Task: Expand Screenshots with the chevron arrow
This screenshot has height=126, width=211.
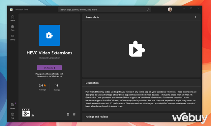Action: pos(196,17)
